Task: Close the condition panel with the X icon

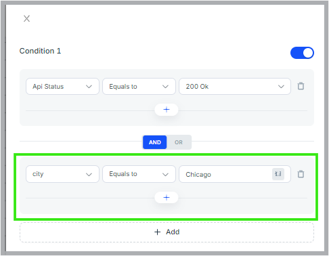Action: point(26,18)
